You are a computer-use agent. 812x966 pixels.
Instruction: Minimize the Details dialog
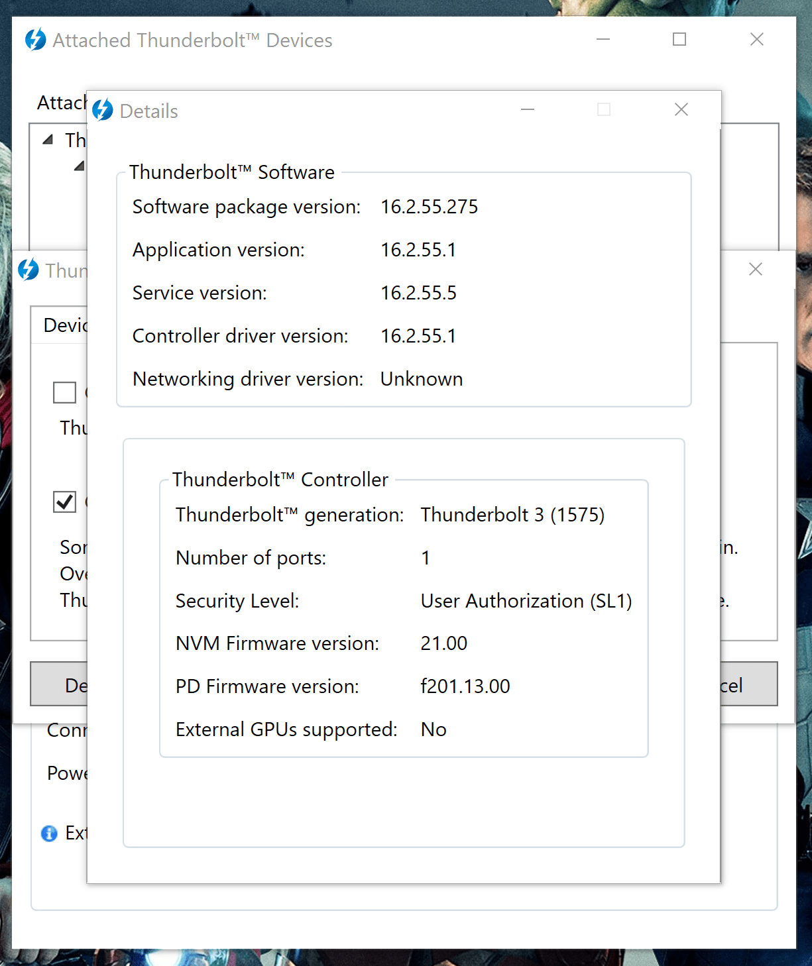coord(528,109)
